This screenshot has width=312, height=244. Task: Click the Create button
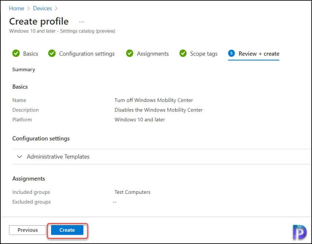tap(67, 230)
